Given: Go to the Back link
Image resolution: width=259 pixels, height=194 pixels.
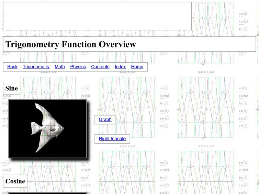Looking at the screenshot, I should (12, 67).
